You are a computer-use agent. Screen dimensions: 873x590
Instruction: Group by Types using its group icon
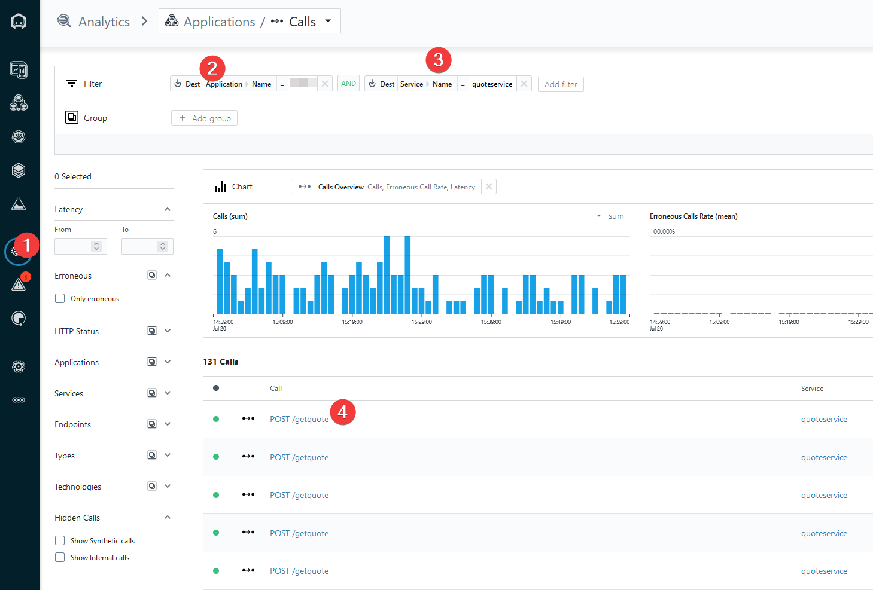pyautogui.click(x=152, y=455)
